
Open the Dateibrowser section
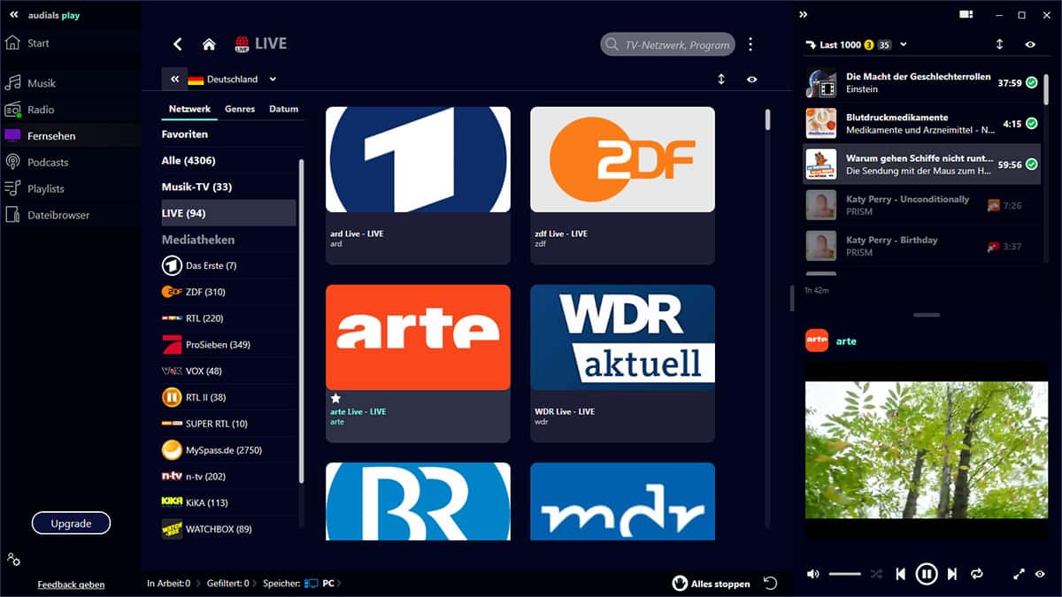58,215
